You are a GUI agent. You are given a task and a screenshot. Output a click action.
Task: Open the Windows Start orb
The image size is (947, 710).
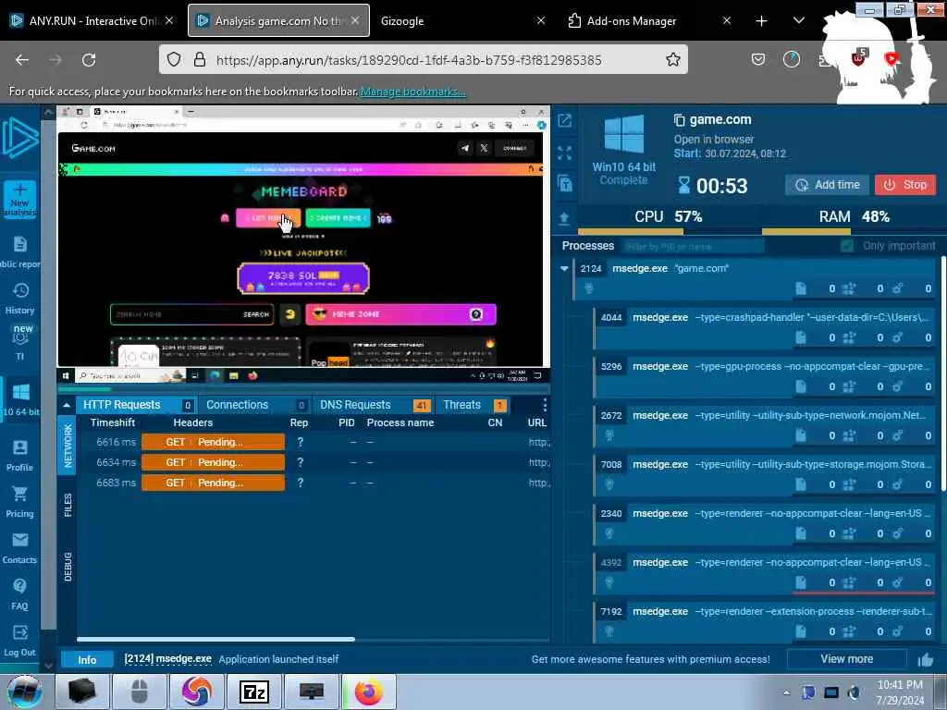click(x=24, y=692)
